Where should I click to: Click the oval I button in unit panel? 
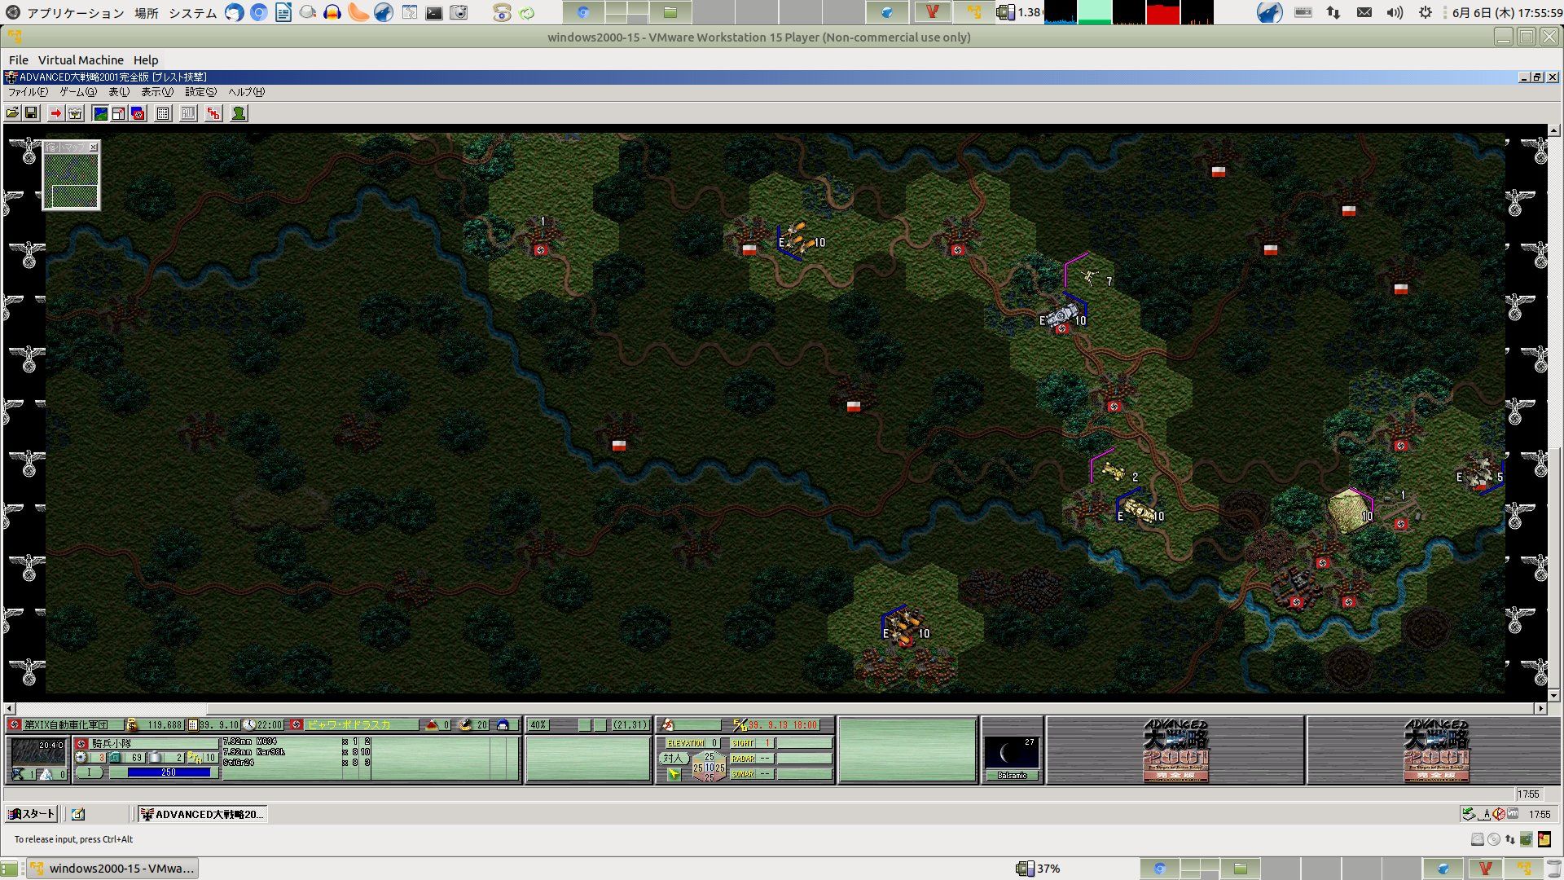point(90,772)
